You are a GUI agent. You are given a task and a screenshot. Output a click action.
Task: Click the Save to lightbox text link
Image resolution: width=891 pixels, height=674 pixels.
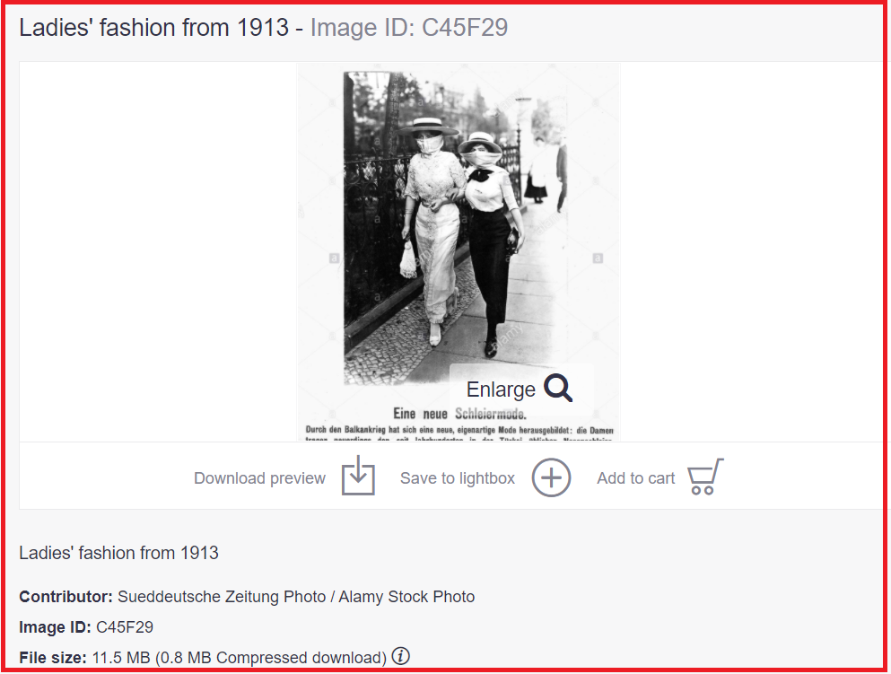pyautogui.click(x=458, y=478)
